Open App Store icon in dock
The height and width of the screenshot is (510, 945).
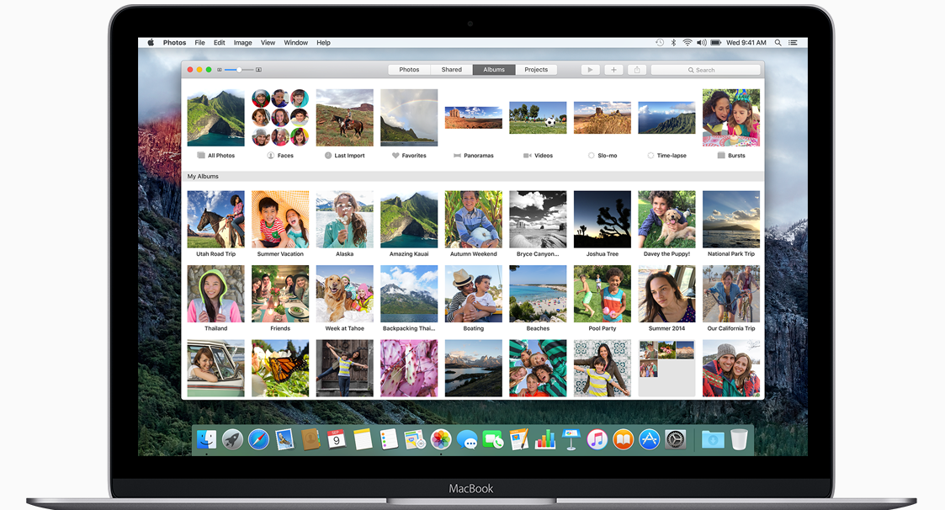649,439
